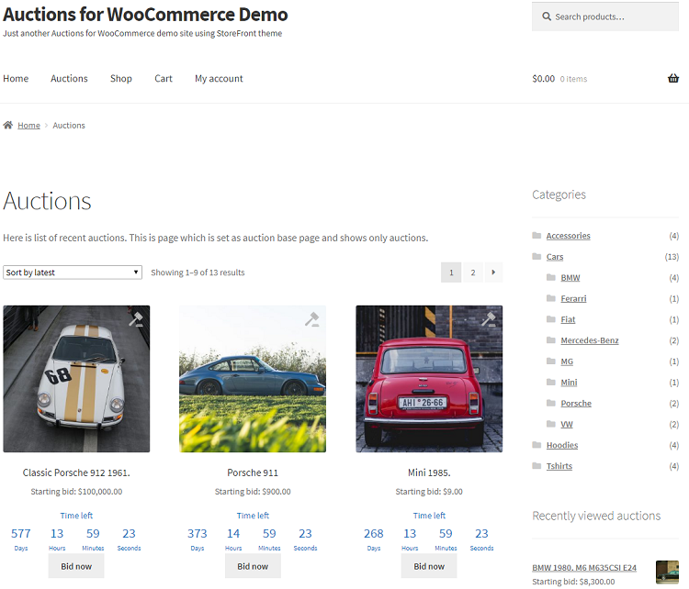
Task: Click Bid now for Classic Porsche 912
Action: coord(76,566)
